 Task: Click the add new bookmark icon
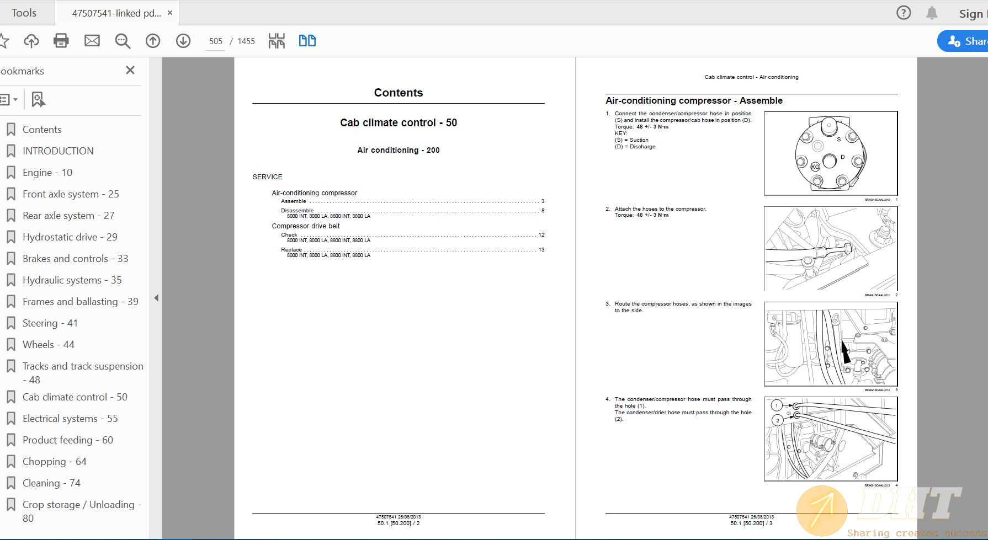click(x=38, y=100)
